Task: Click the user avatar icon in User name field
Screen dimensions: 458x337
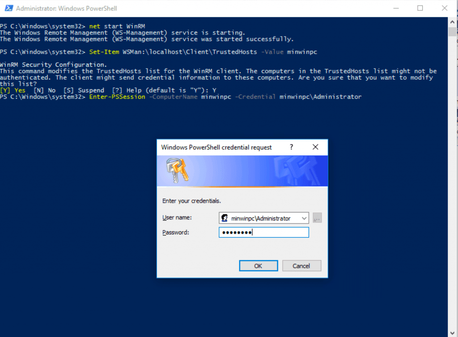Action: 225,218
